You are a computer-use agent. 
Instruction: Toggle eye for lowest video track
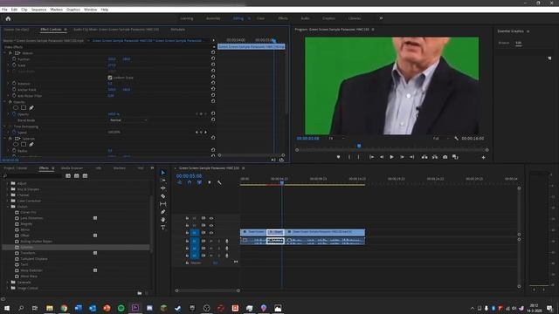tap(211, 233)
